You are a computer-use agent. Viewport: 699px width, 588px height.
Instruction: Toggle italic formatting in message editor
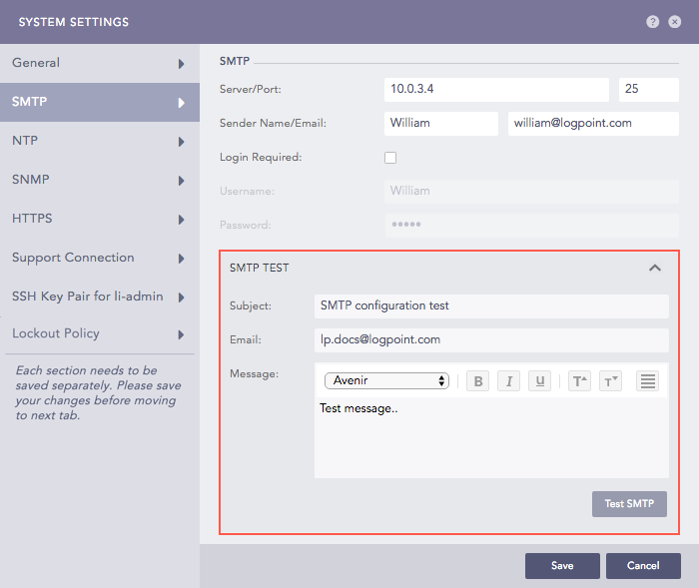click(x=508, y=381)
